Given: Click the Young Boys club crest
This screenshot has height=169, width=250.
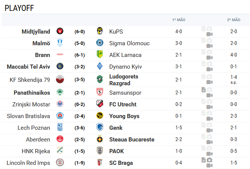Looking at the screenshot, I should (x=100, y=116).
